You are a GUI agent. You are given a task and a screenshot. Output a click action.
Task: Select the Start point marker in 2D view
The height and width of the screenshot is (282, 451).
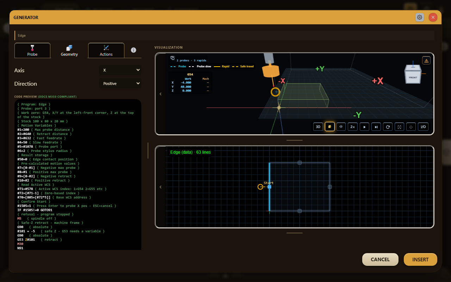[269, 186]
